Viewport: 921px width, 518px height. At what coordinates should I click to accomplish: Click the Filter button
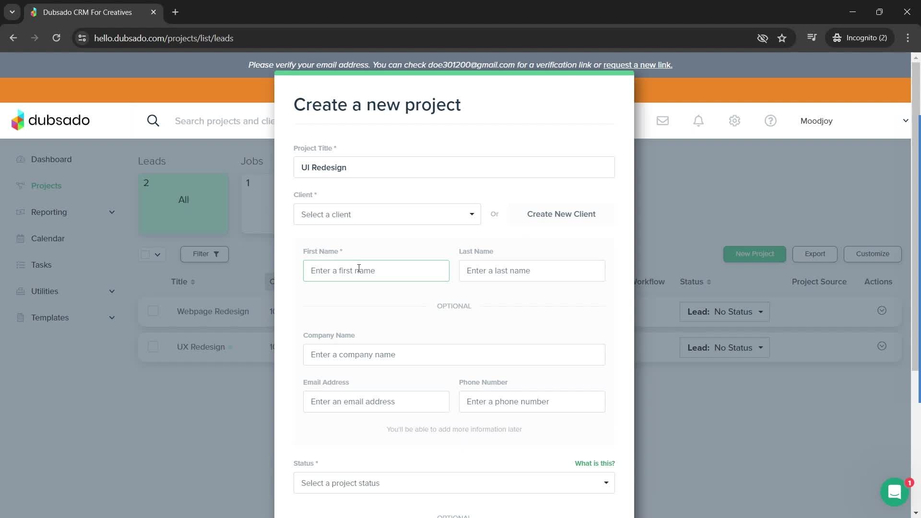tap(204, 254)
